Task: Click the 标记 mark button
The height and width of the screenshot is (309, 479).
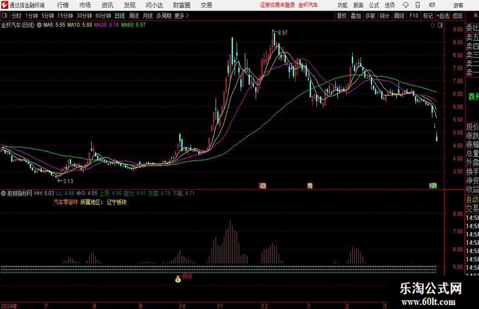Action: click(428, 16)
